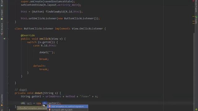
Task: Click the 'doget' comment text
Action: [x=23, y=90]
